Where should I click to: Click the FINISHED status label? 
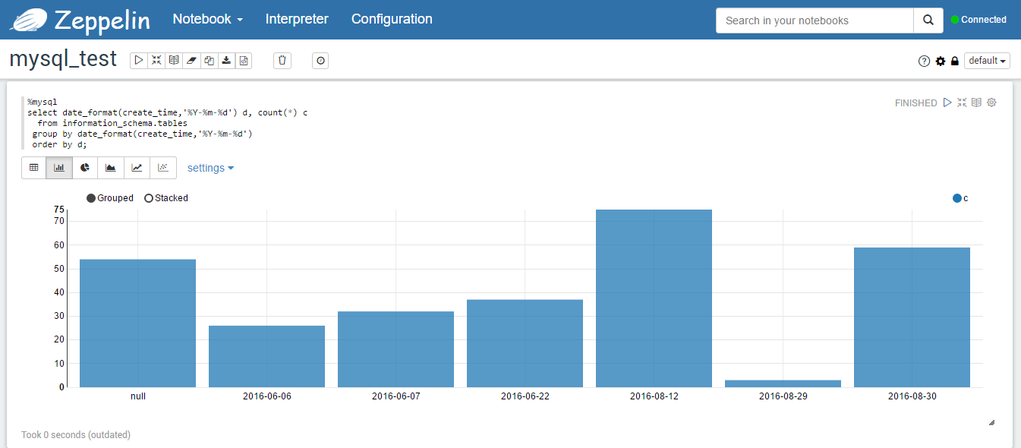click(x=915, y=103)
